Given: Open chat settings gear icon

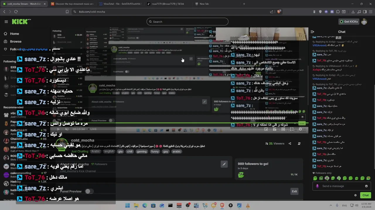Looking at the screenshot, I should point(355,195).
